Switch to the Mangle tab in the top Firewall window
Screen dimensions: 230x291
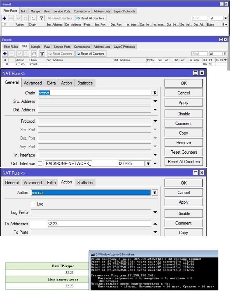coord(35,11)
